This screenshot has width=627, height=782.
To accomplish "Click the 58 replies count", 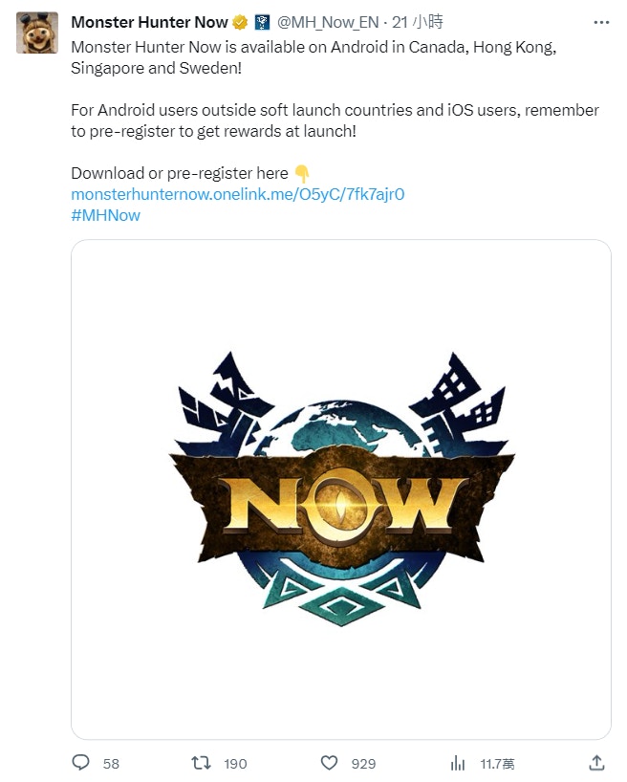I will coord(111,764).
